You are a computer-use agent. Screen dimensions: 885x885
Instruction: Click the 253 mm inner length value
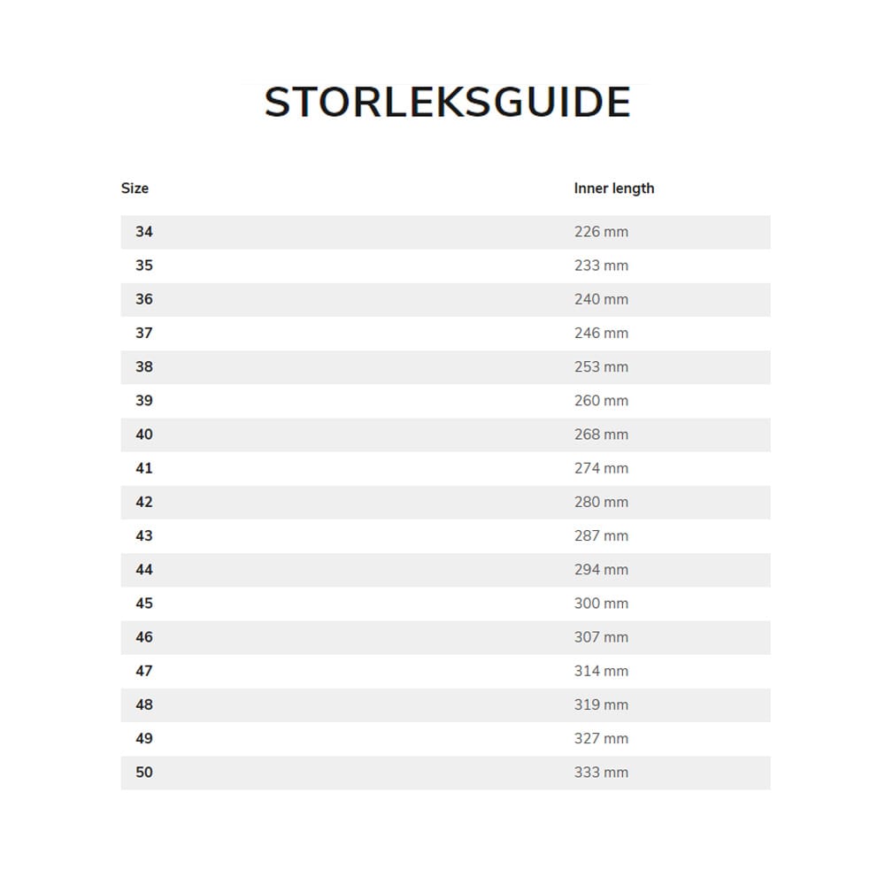coord(601,366)
